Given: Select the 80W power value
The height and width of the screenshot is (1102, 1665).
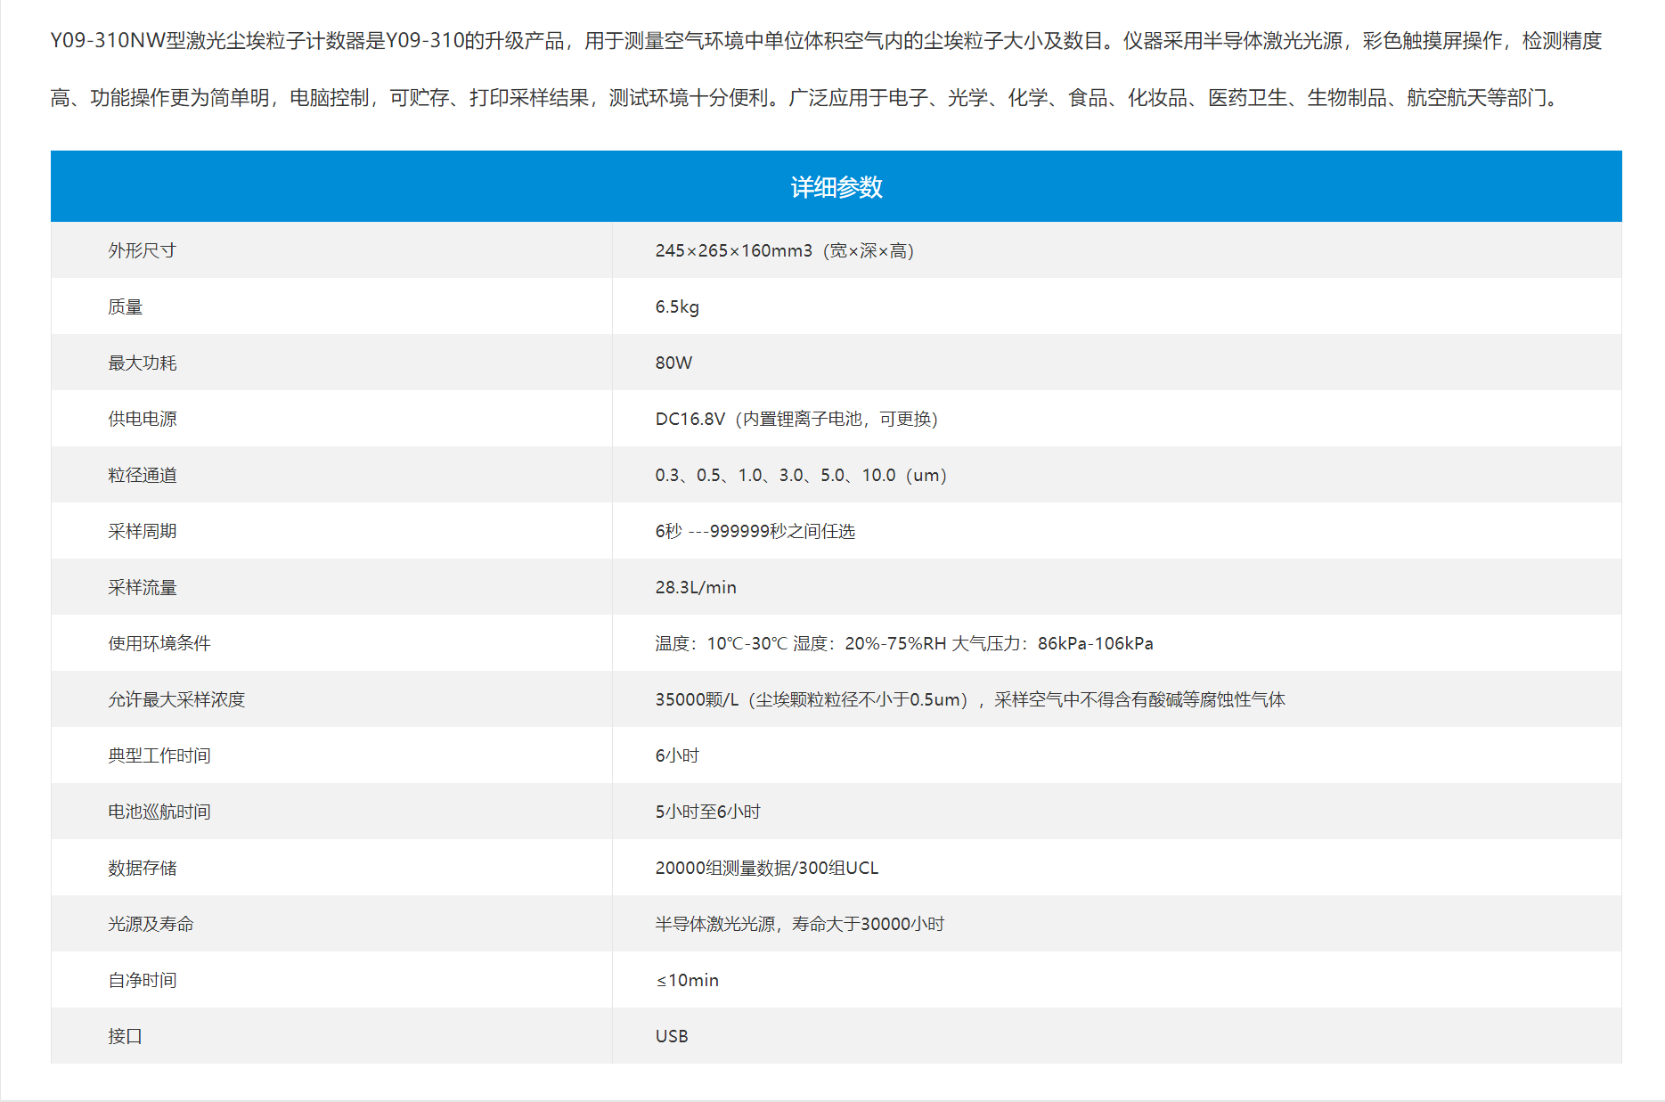Looking at the screenshot, I should 673,363.
